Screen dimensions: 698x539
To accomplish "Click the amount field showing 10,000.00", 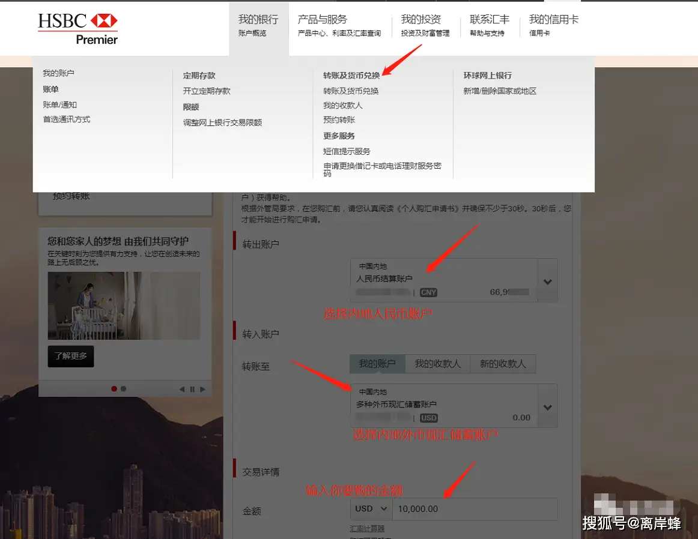I will pyautogui.click(x=475, y=509).
